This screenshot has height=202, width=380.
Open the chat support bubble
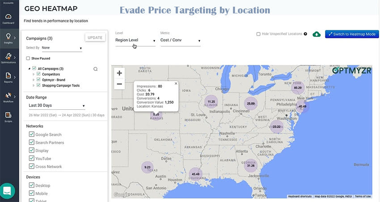pyautogui.click(x=7, y=191)
